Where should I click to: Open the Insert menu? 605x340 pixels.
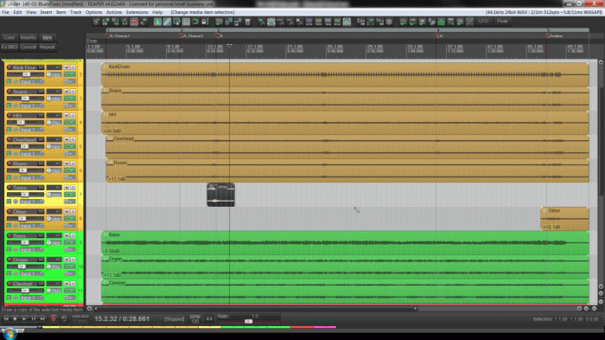point(46,12)
